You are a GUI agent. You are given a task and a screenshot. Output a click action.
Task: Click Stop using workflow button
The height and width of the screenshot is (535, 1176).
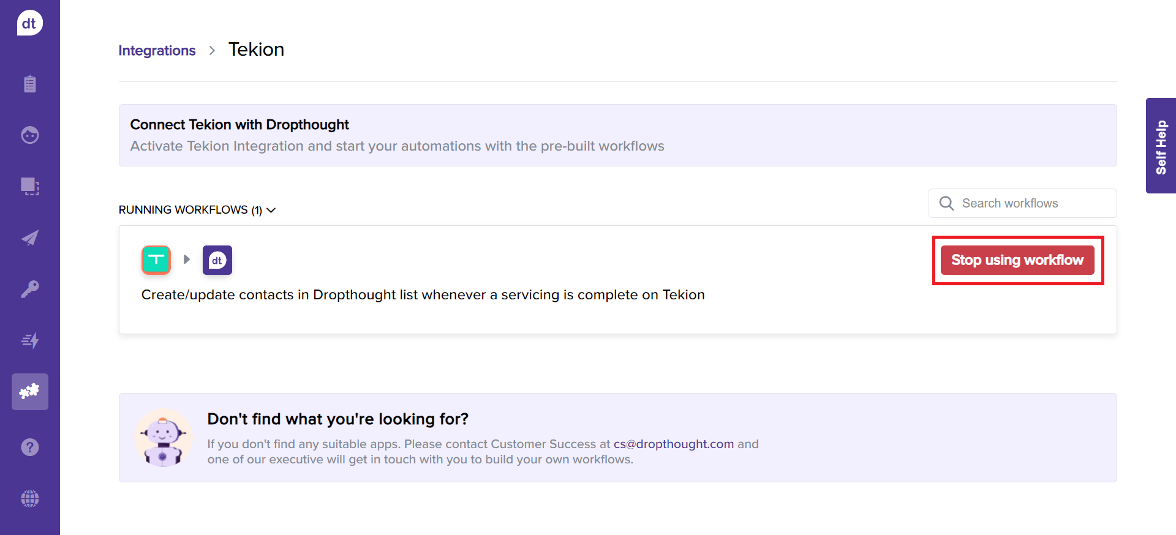point(1017,260)
